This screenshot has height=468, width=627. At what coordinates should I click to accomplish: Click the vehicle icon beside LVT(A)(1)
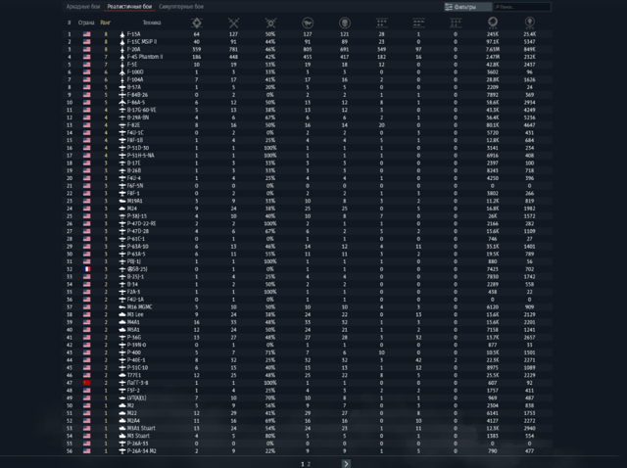[x=122, y=398]
